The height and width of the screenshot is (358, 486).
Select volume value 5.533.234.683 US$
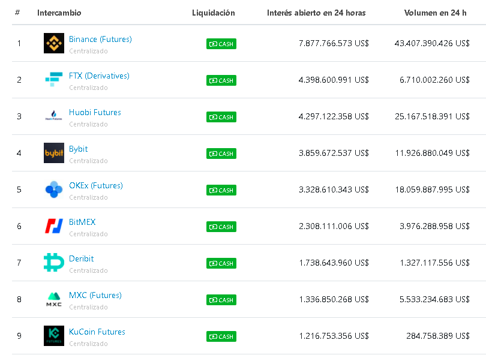tap(434, 299)
